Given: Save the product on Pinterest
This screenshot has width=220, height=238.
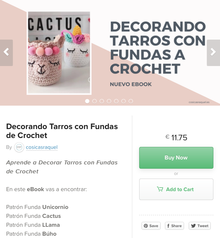Looking at the screenshot, I should point(151,226).
